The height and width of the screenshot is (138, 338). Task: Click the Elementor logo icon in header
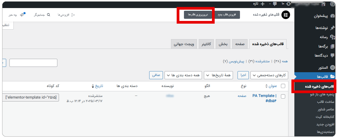click(286, 15)
